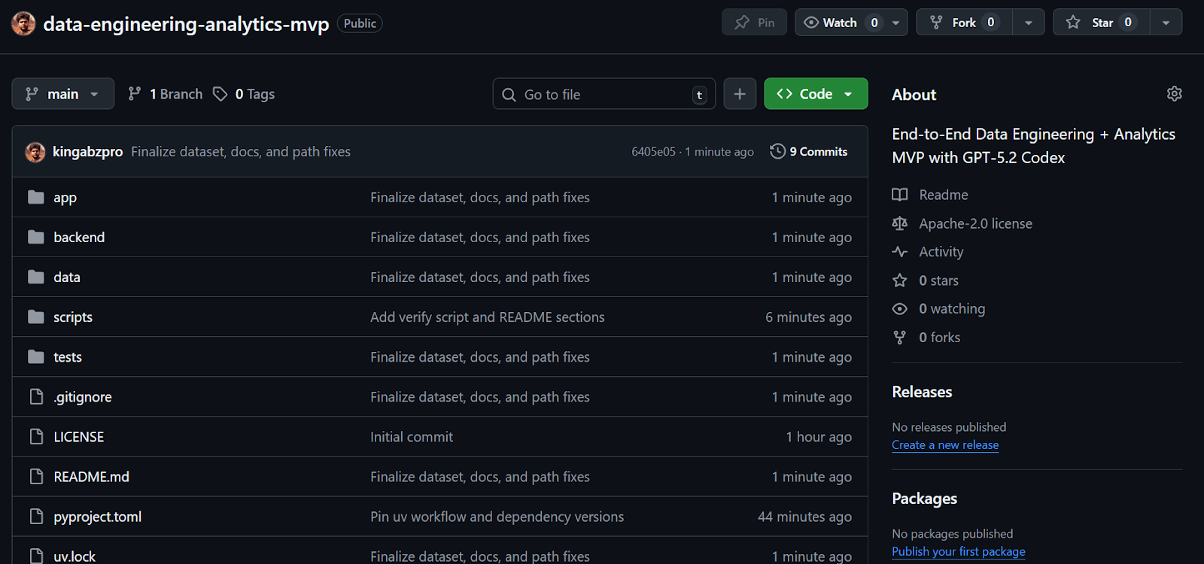The height and width of the screenshot is (564, 1204).
Task: Click the history clock icon by 9 Commits
Action: [777, 151]
